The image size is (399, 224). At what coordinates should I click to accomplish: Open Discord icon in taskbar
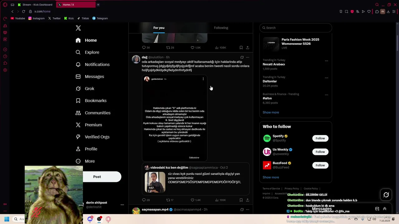pos(90,219)
